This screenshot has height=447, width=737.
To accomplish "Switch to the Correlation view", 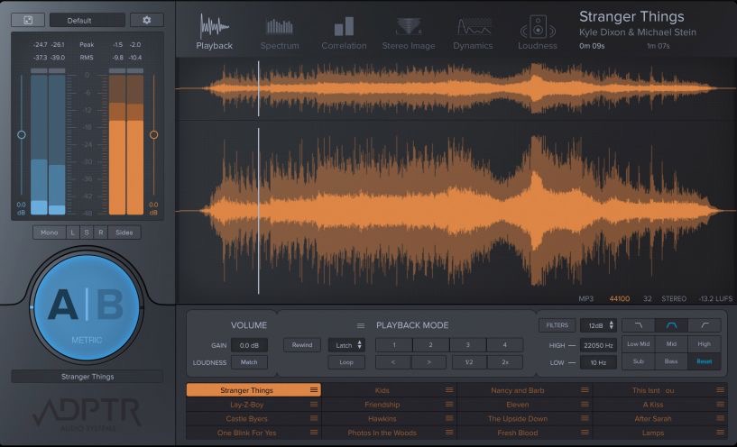I will [x=344, y=32].
